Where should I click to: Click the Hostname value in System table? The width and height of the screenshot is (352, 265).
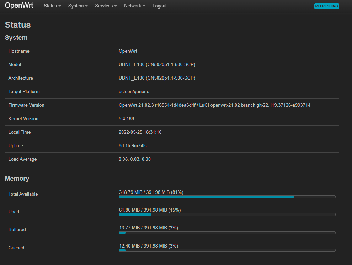point(128,51)
